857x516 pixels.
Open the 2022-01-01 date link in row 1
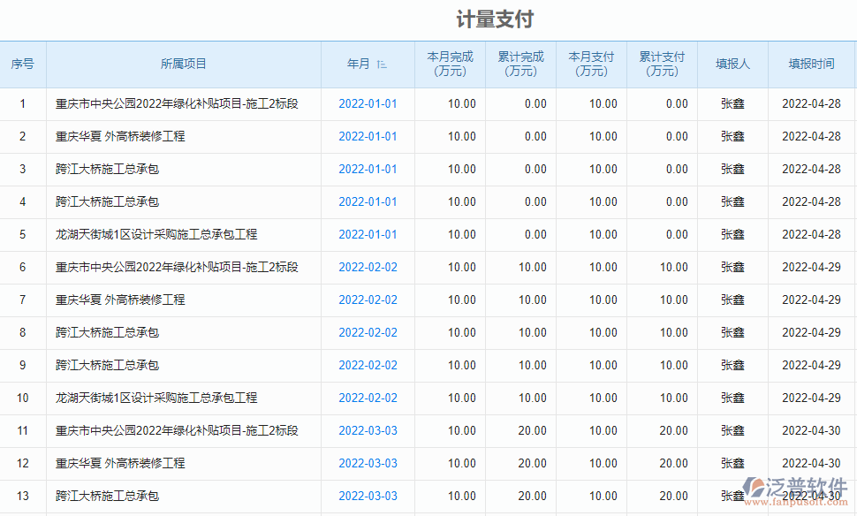(368, 104)
